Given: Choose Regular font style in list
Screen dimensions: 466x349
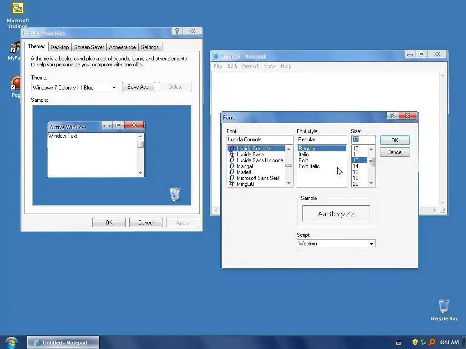Looking at the screenshot, I should (322, 149).
